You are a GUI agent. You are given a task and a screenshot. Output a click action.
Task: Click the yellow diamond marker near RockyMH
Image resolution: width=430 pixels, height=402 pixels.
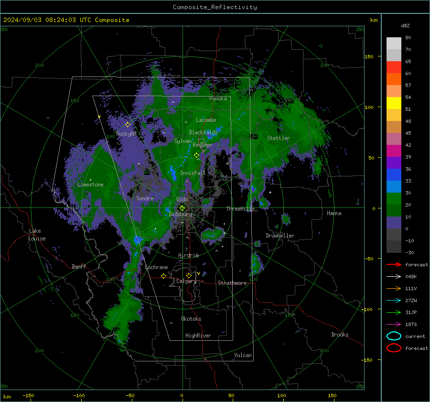click(x=128, y=125)
